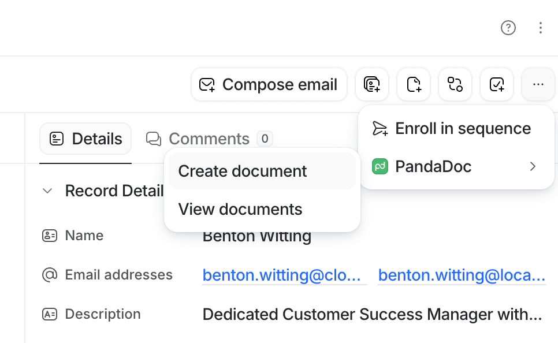Click the green PandaDoc logo icon
Image resolution: width=558 pixels, height=343 pixels.
(380, 167)
